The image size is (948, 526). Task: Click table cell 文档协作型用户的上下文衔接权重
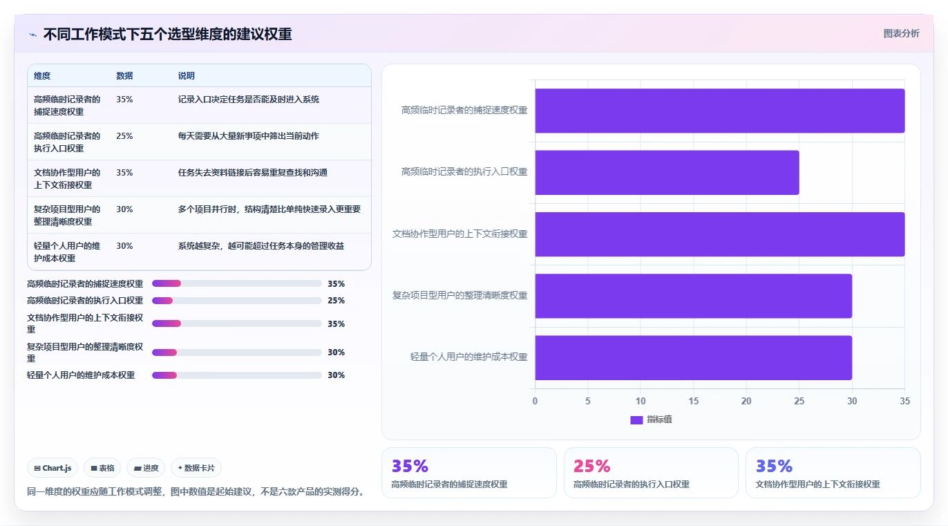pos(68,179)
